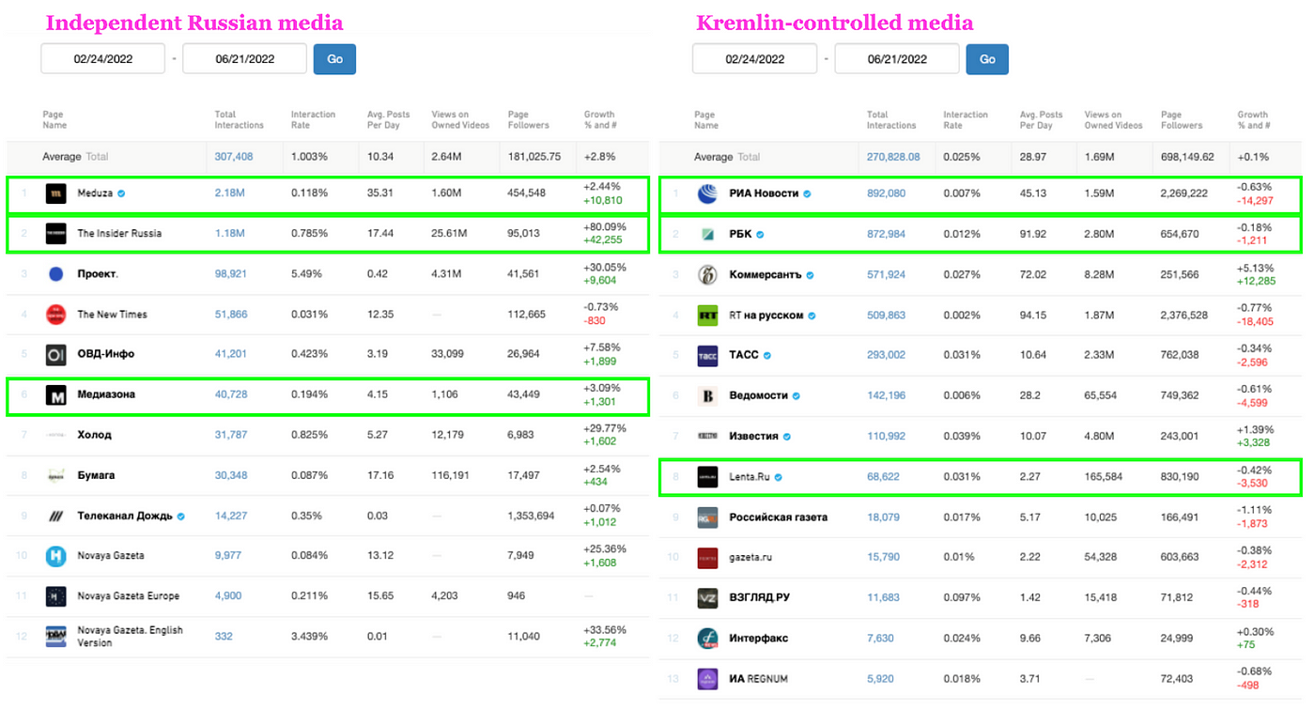Open the Meduza page logo
The width and height of the screenshot is (1315, 710).
(x=56, y=193)
